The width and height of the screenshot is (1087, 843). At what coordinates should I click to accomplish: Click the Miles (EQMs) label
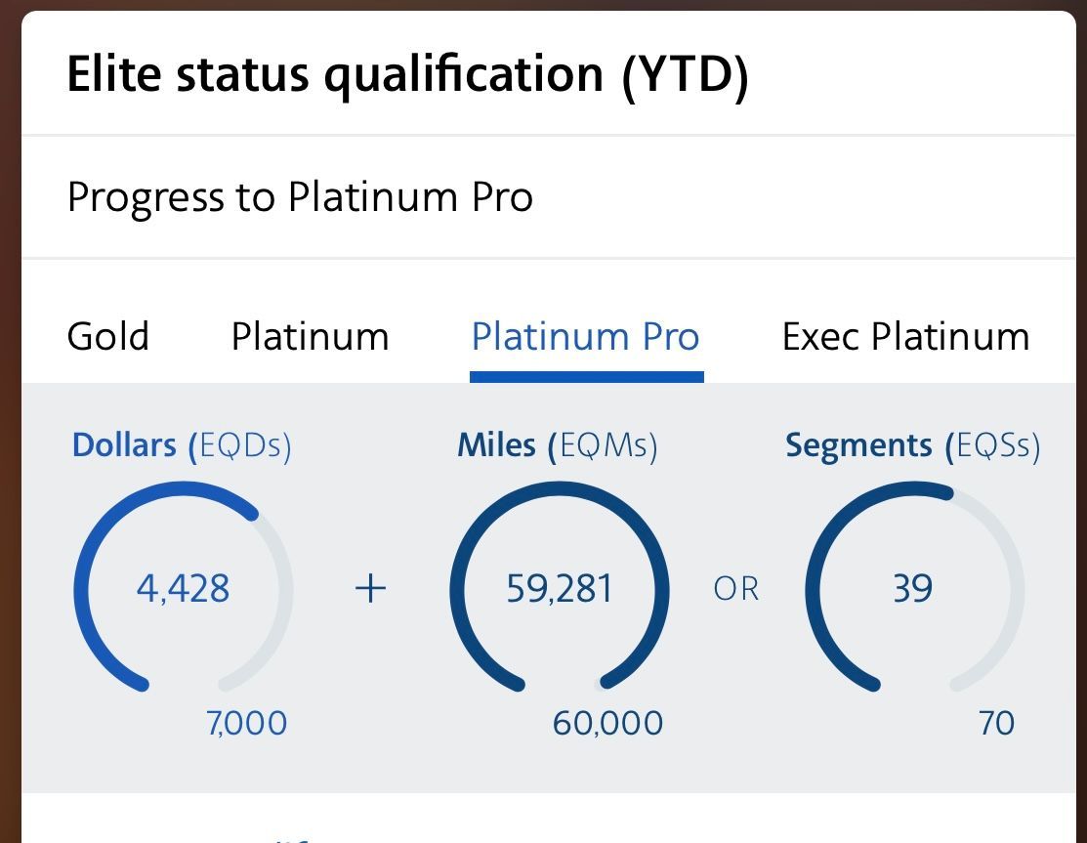point(557,445)
